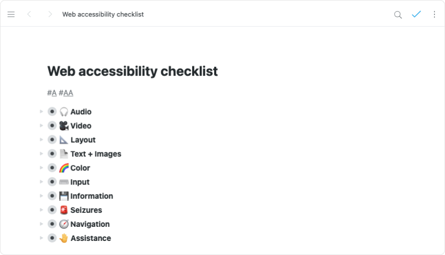Viewport: 445px width, 255px height.
Task: Click the document title in top bar
Action: point(103,15)
